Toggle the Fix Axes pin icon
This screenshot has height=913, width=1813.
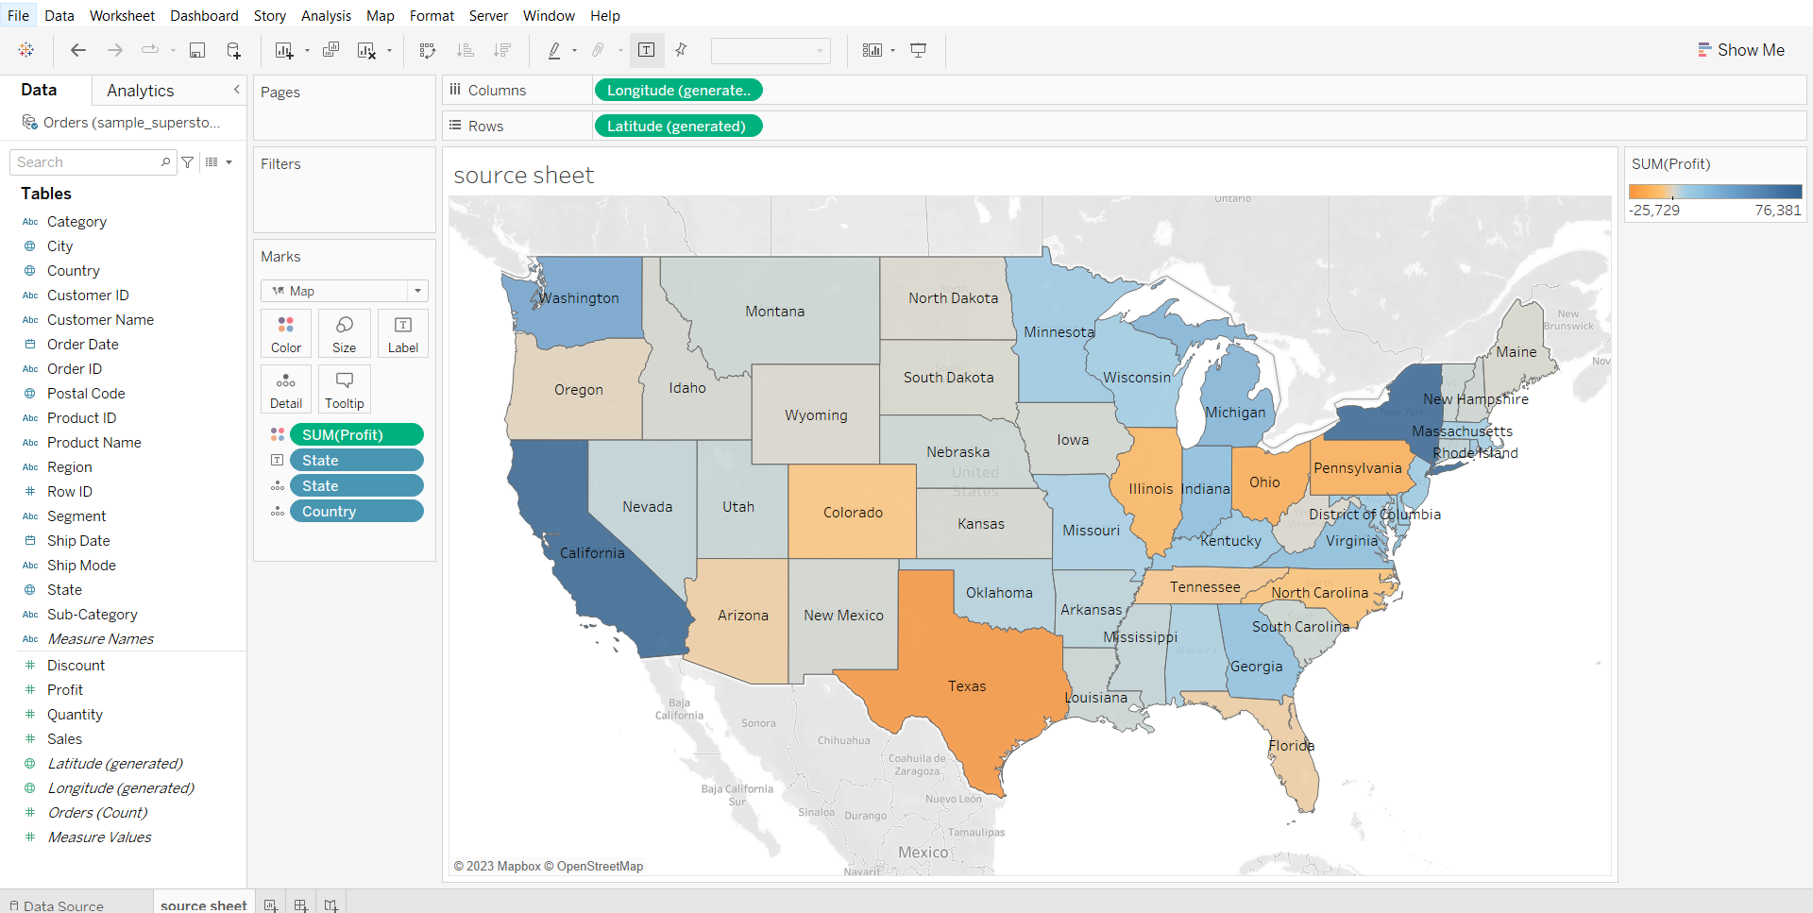coord(681,50)
